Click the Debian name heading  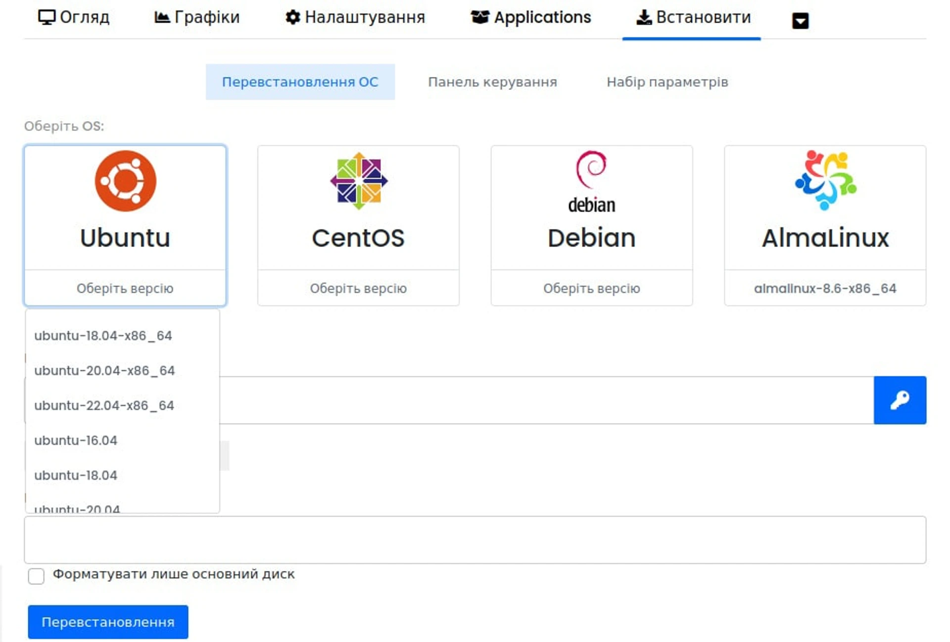592,238
